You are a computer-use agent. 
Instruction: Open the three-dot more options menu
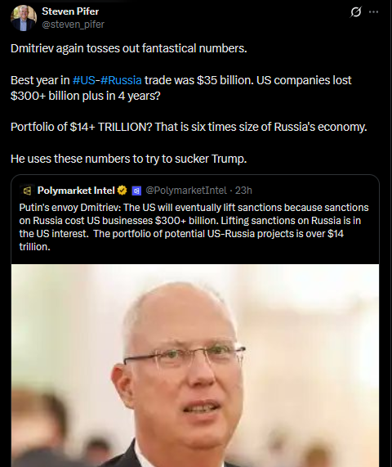(373, 12)
